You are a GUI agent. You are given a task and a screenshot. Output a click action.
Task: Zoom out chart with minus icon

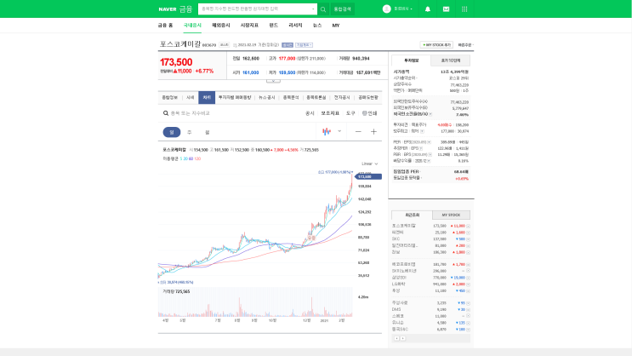tap(358, 131)
